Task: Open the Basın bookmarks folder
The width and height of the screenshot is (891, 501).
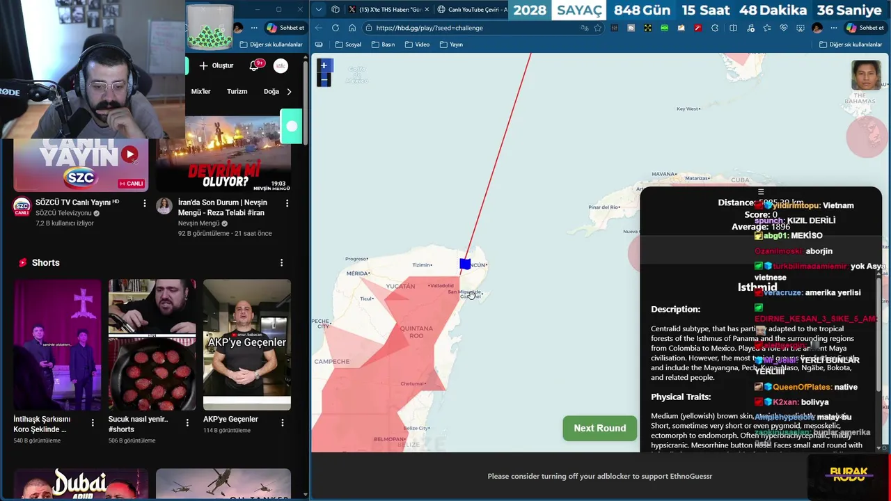Action: [x=384, y=45]
